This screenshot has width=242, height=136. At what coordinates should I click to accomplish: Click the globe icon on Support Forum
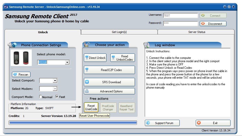[148, 123]
